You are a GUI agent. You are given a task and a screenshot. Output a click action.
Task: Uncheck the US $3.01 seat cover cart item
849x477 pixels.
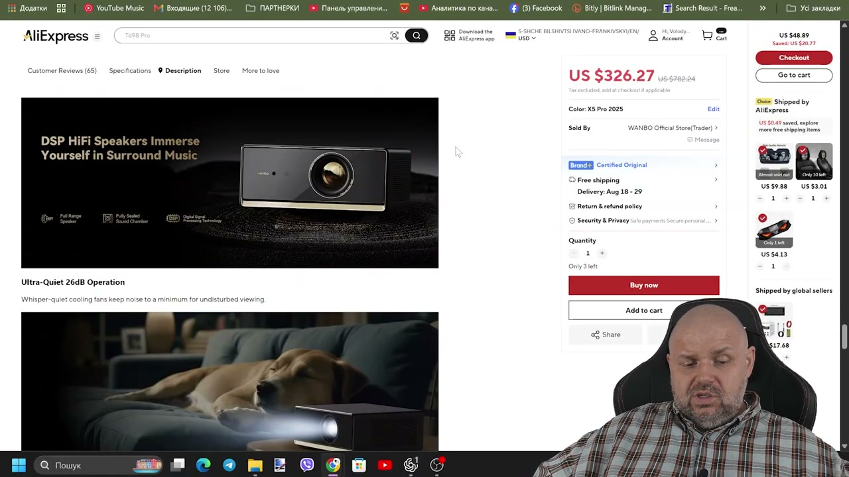tap(803, 151)
